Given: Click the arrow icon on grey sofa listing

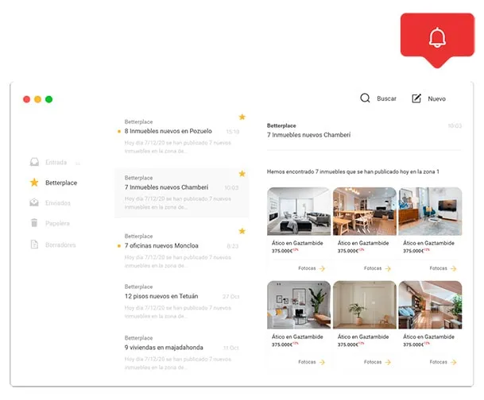Looking at the screenshot, I should point(322,268).
